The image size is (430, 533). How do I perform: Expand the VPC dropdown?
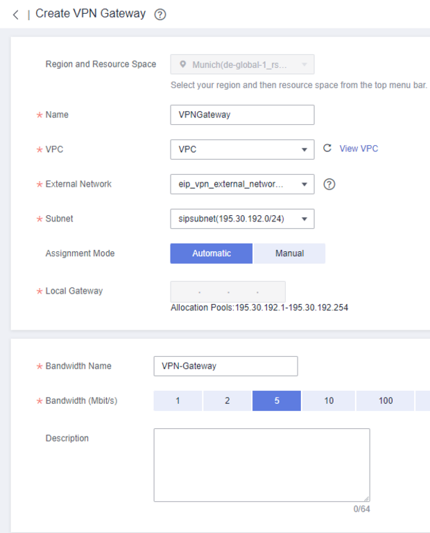coord(241,149)
